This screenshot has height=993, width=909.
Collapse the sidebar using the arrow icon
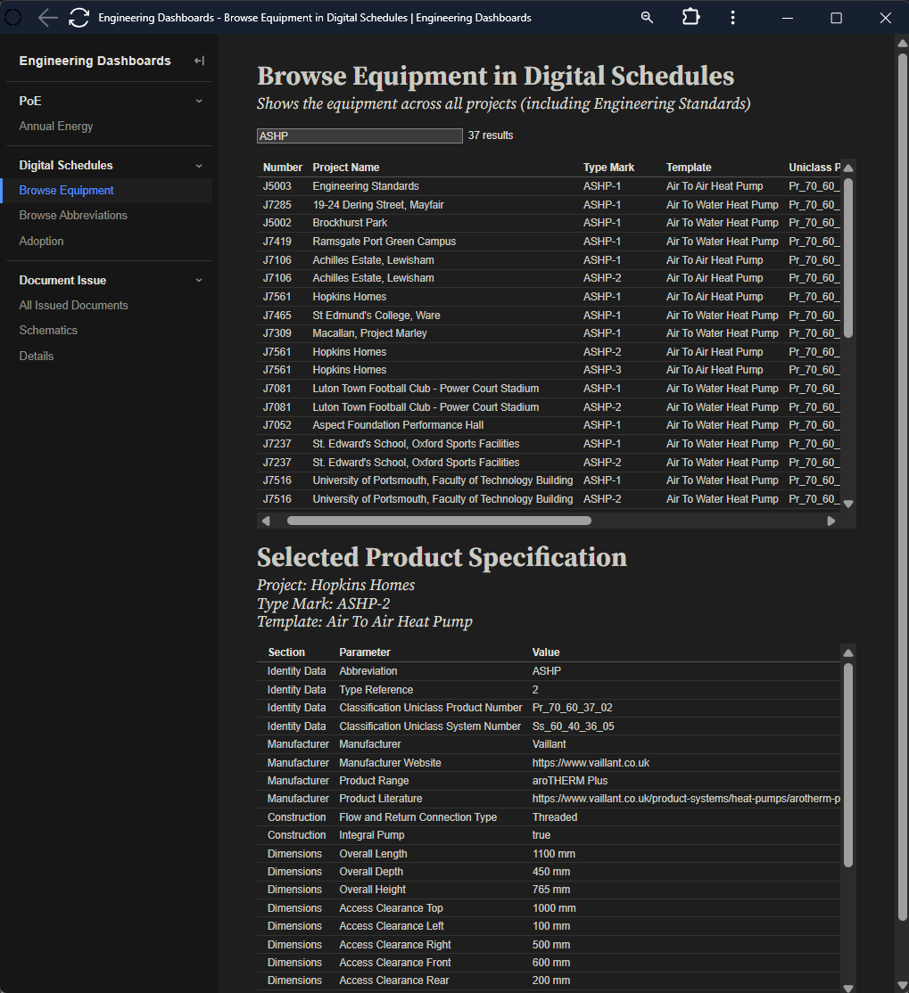tap(199, 61)
